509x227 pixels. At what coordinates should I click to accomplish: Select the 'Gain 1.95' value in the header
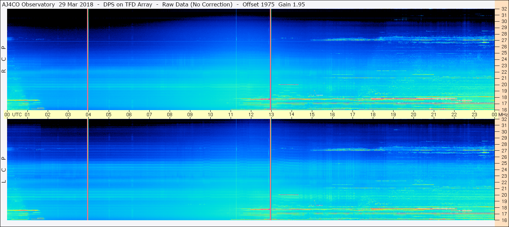(x=292, y=4)
